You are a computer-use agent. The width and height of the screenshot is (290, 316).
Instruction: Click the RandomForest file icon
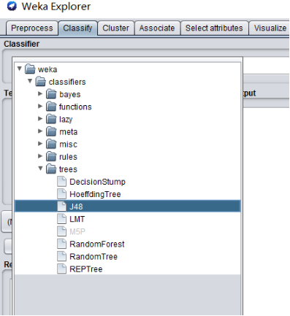pyautogui.click(x=61, y=244)
